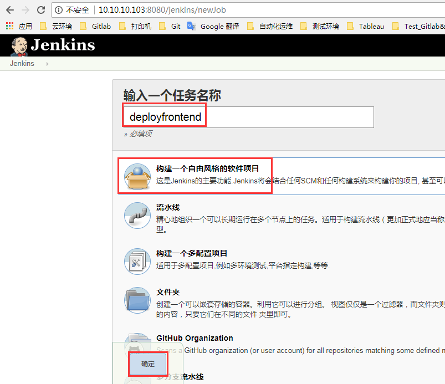Click the 必填项 required hint text
The width and height of the screenshot is (445, 384).
(138, 134)
